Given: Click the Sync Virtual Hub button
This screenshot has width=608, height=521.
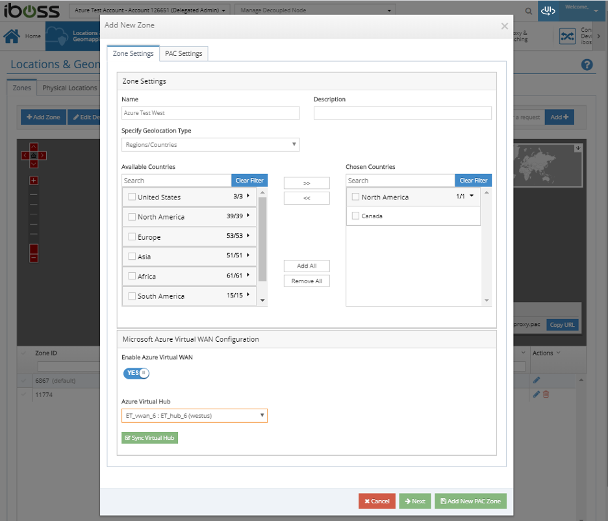Looking at the screenshot, I should (149, 438).
